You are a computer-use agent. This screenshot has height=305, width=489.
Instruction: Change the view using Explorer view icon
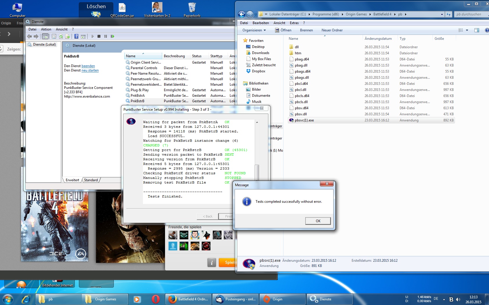(461, 30)
